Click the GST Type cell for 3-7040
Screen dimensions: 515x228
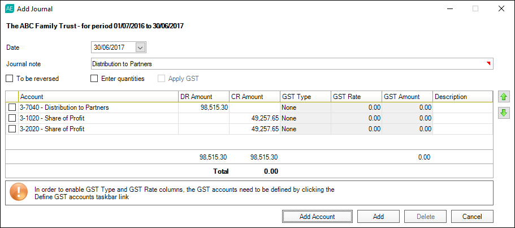305,107
